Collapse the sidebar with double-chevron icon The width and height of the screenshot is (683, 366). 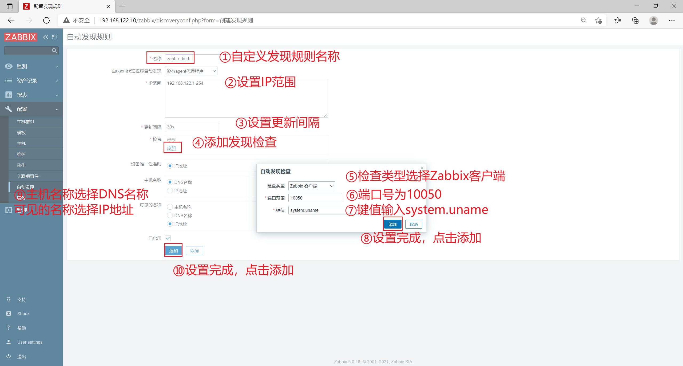pyautogui.click(x=46, y=37)
